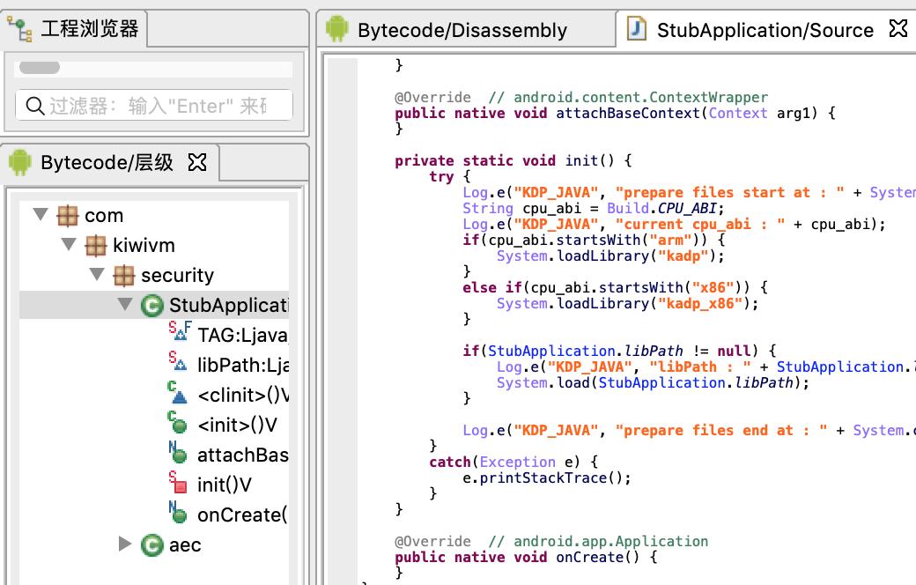
Task: Click the green class icon for StubApplication
Action: tap(151, 306)
